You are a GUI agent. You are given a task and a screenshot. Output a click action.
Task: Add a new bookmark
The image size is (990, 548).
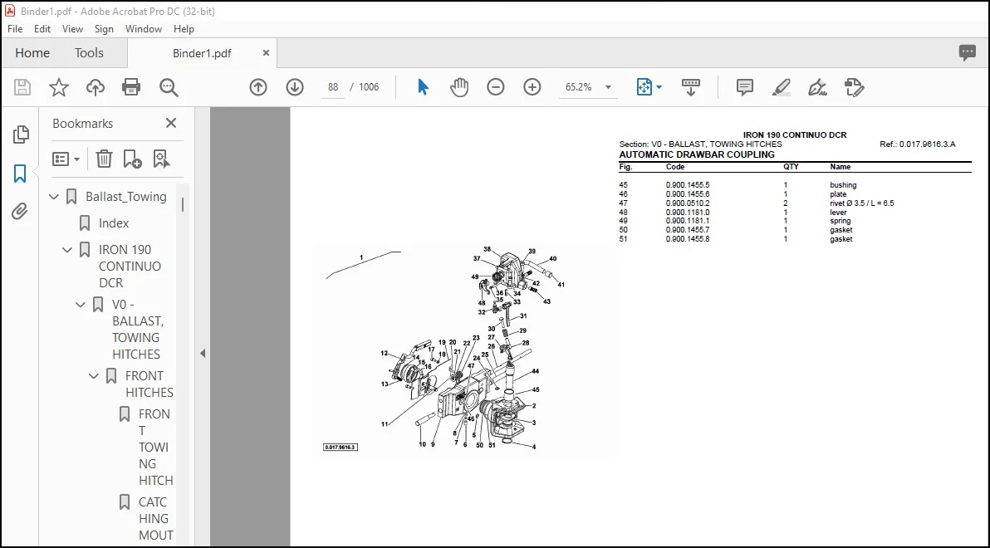133,159
